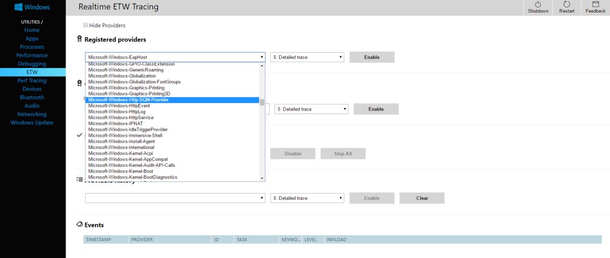Click the Stop All button
The height and width of the screenshot is (258, 610).
(x=343, y=154)
